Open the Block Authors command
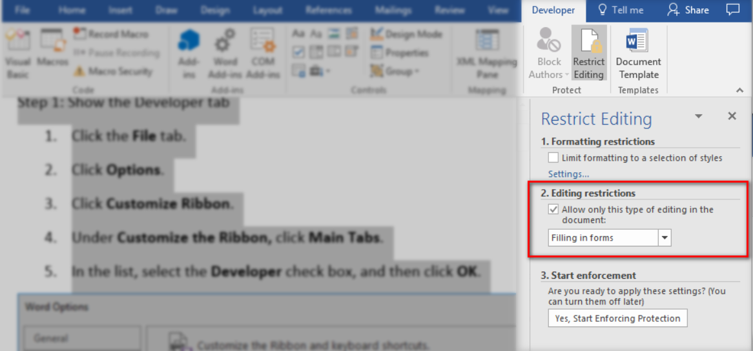Image resolution: width=753 pixels, height=351 pixels. pyautogui.click(x=549, y=54)
